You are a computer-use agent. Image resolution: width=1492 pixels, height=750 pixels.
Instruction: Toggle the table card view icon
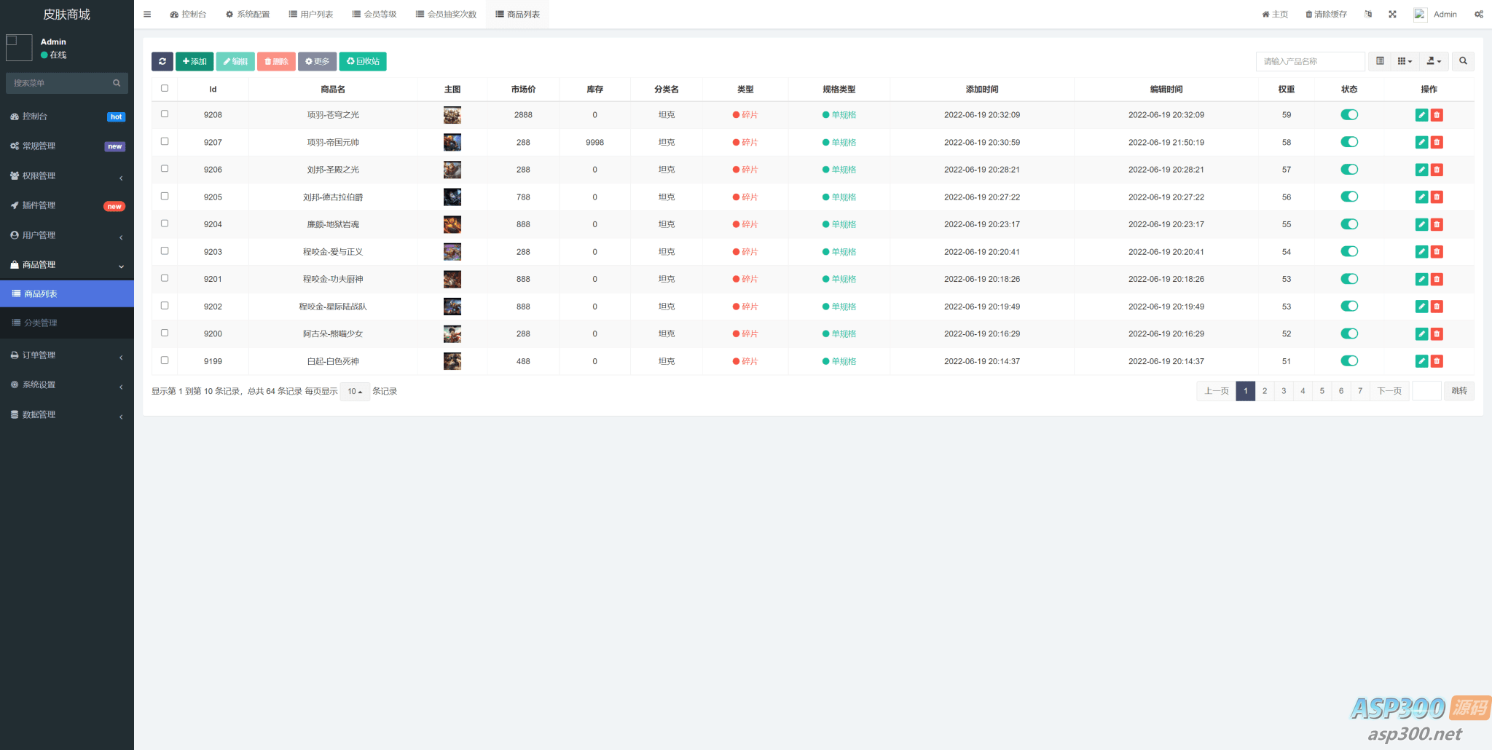1380,62
